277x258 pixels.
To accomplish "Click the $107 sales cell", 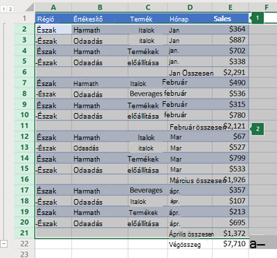I will [231, 201].
